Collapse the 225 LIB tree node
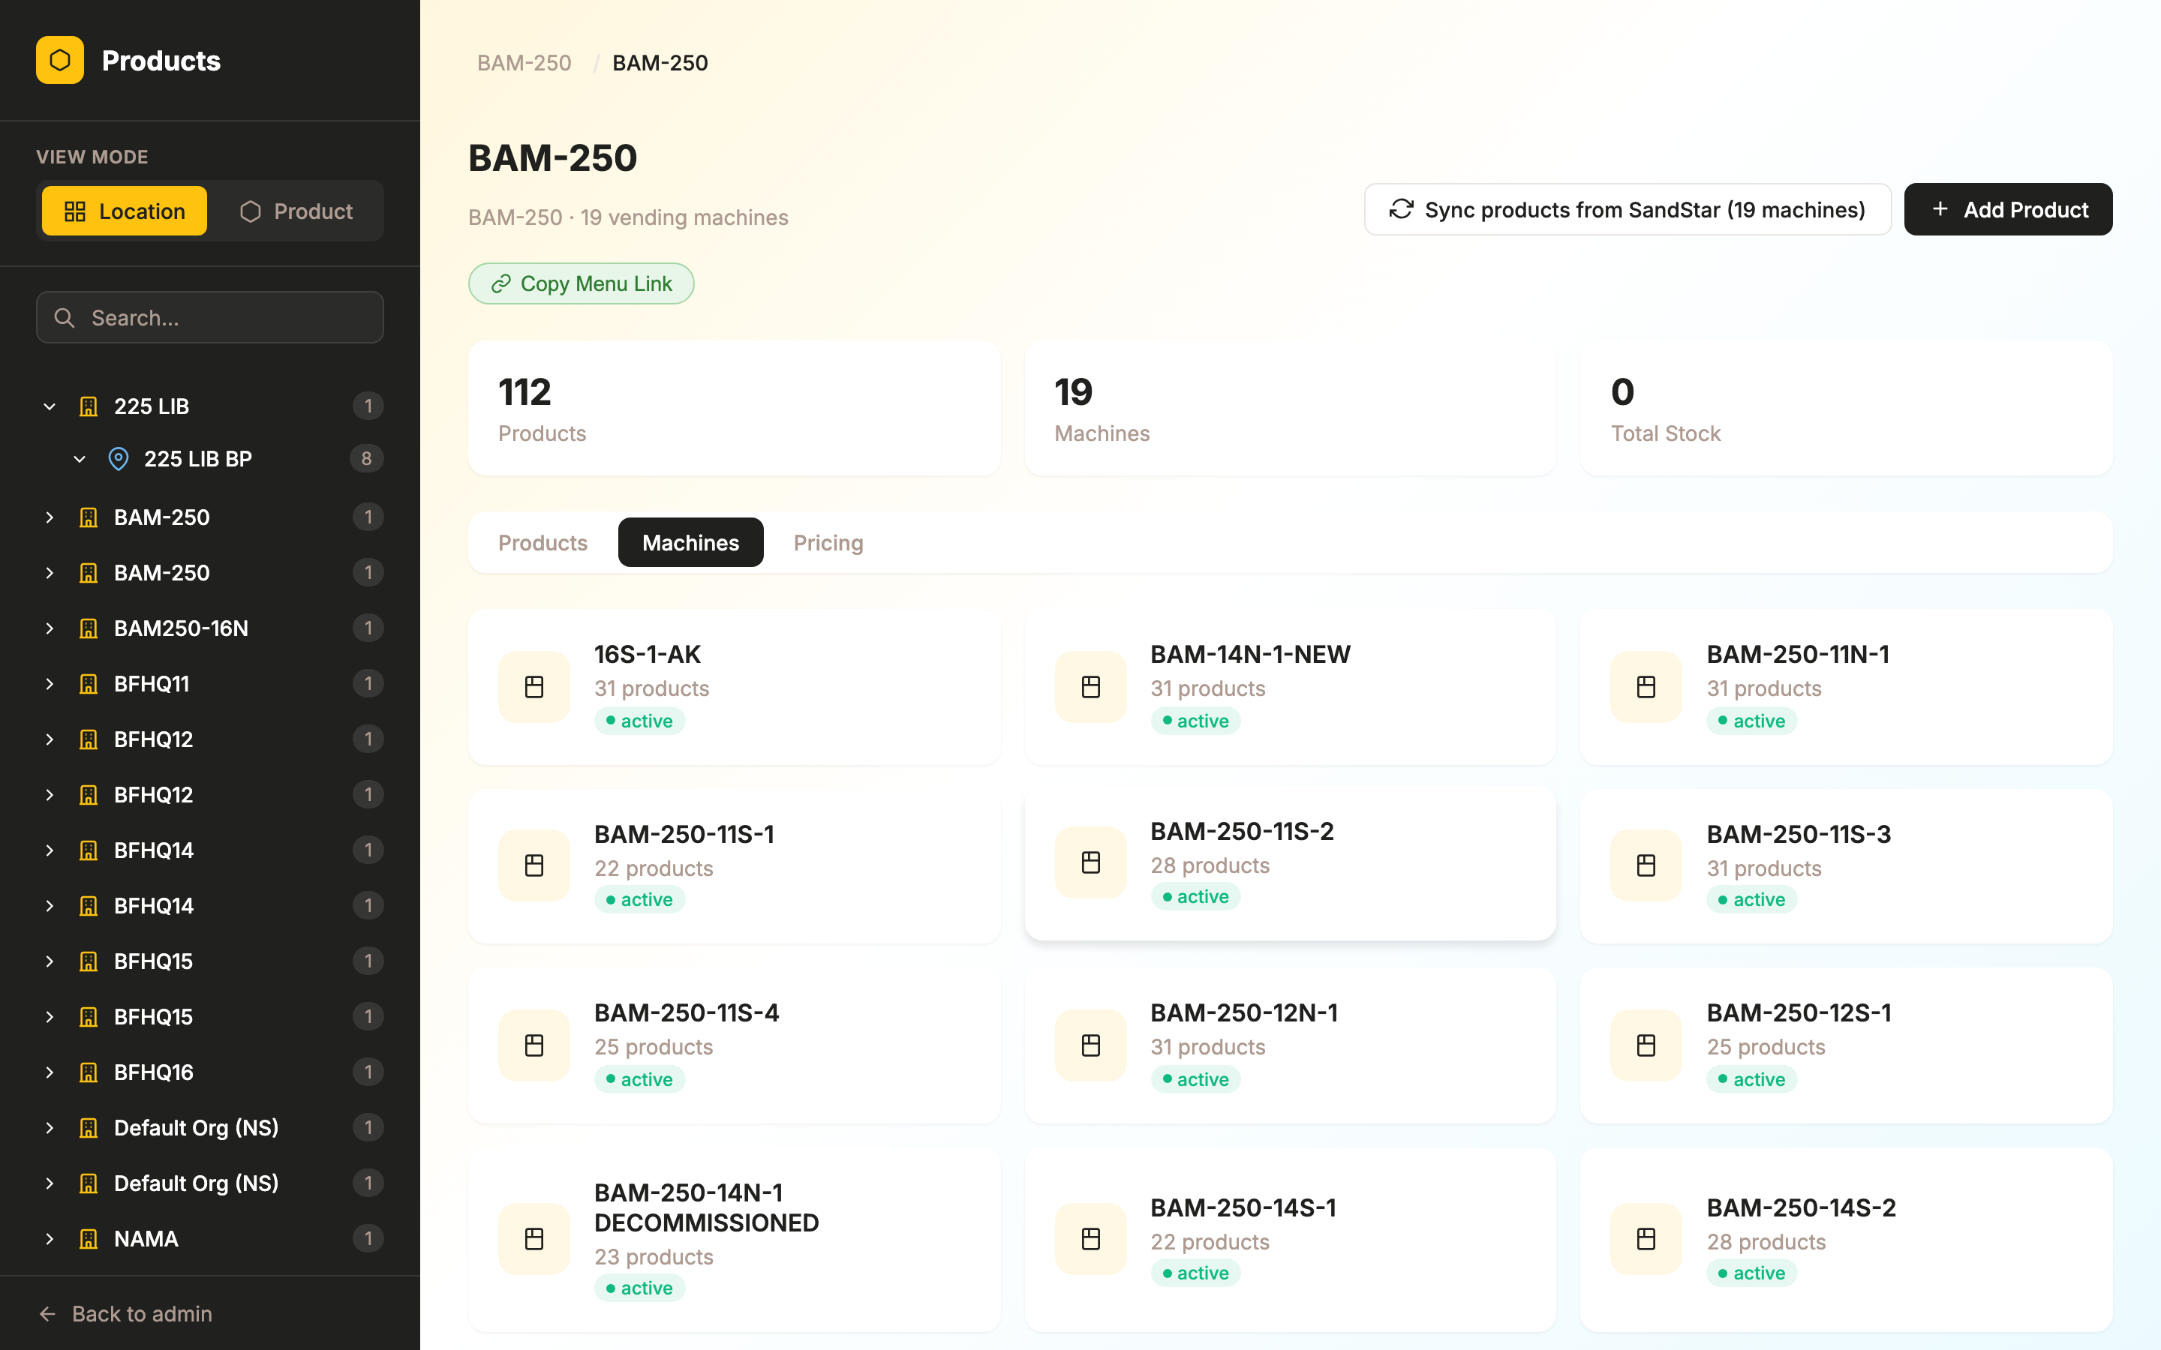Viewport: 2161px width, 1350px height. tap(50, 406)
